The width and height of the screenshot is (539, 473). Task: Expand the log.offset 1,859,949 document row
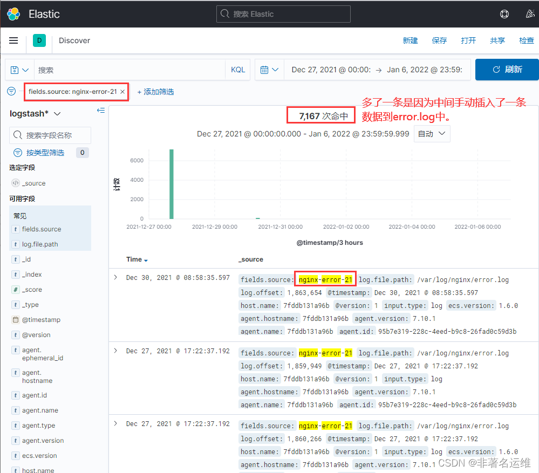[x=115, y=351]
